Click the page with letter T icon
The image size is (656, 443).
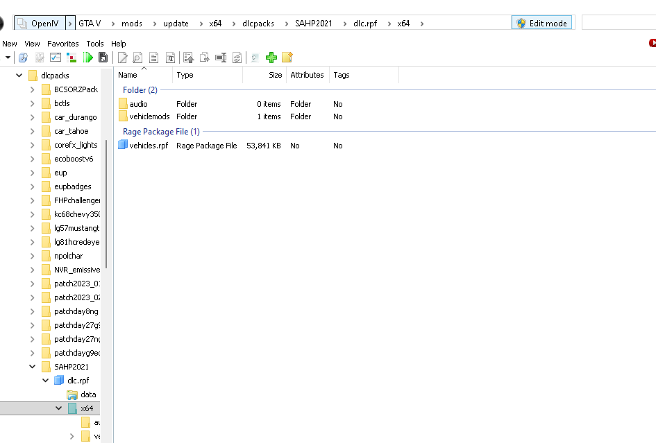(x=170, y=58)
